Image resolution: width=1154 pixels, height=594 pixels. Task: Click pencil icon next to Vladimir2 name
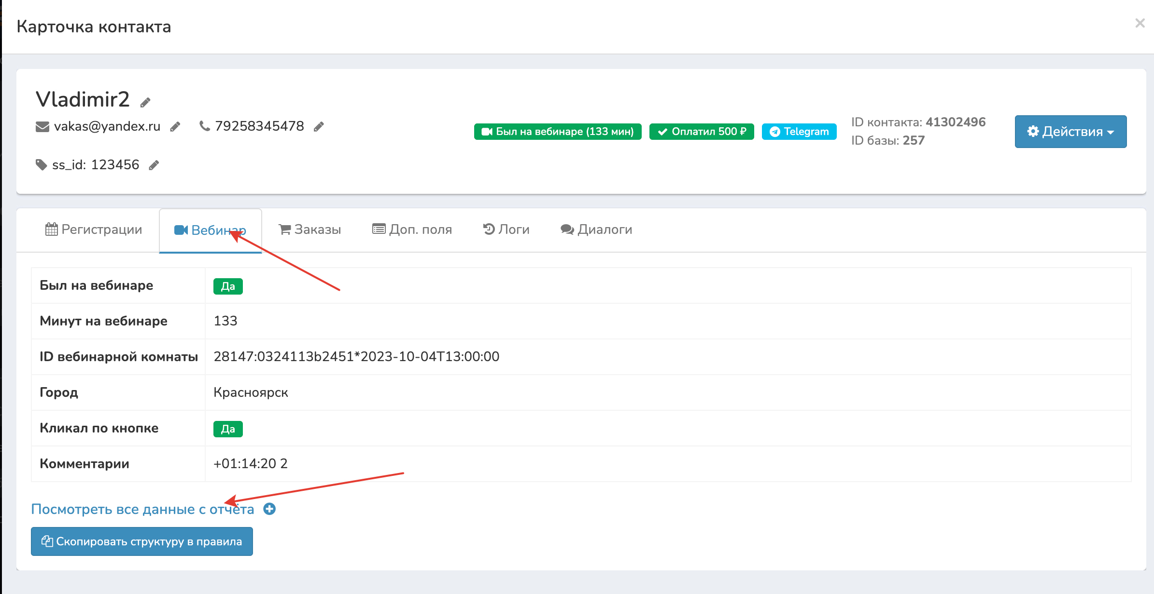[x=145, y=102]
